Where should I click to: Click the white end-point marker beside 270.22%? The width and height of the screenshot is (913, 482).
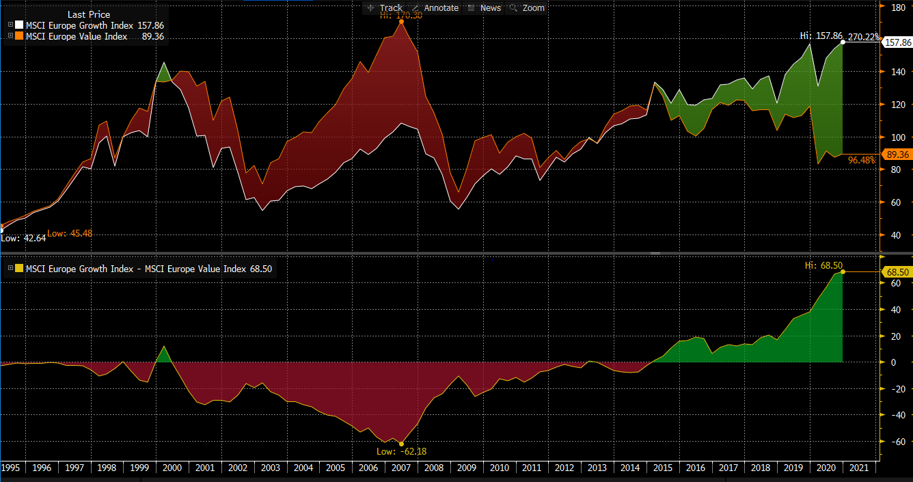click(843, 42)
